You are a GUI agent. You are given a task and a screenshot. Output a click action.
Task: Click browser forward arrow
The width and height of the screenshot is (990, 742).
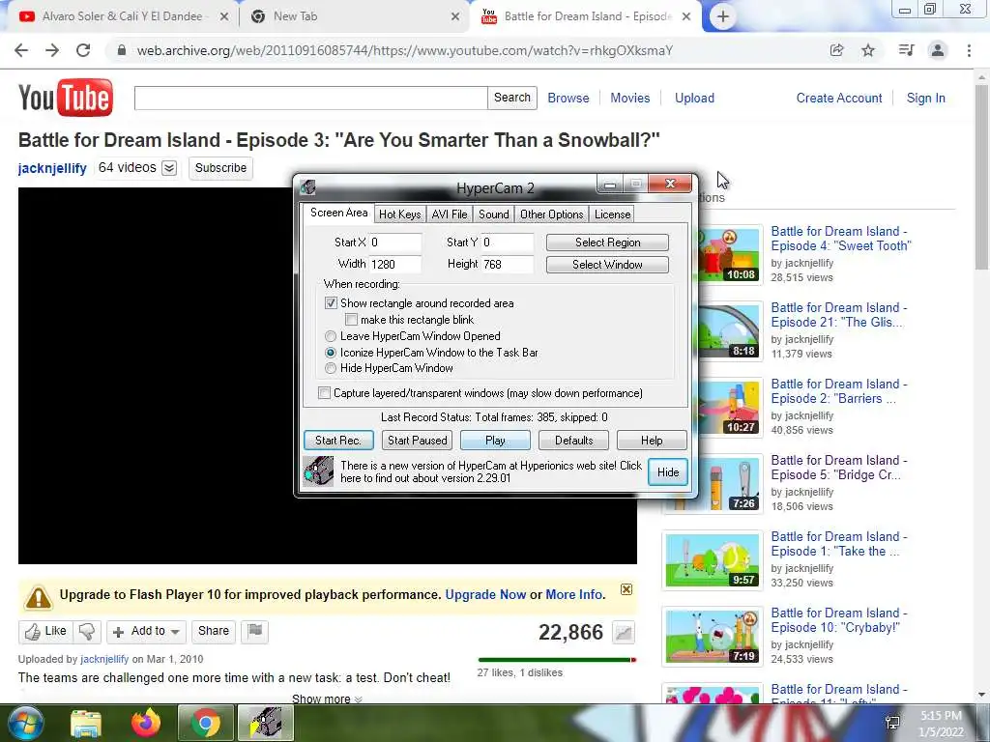(x=52, y=50)
